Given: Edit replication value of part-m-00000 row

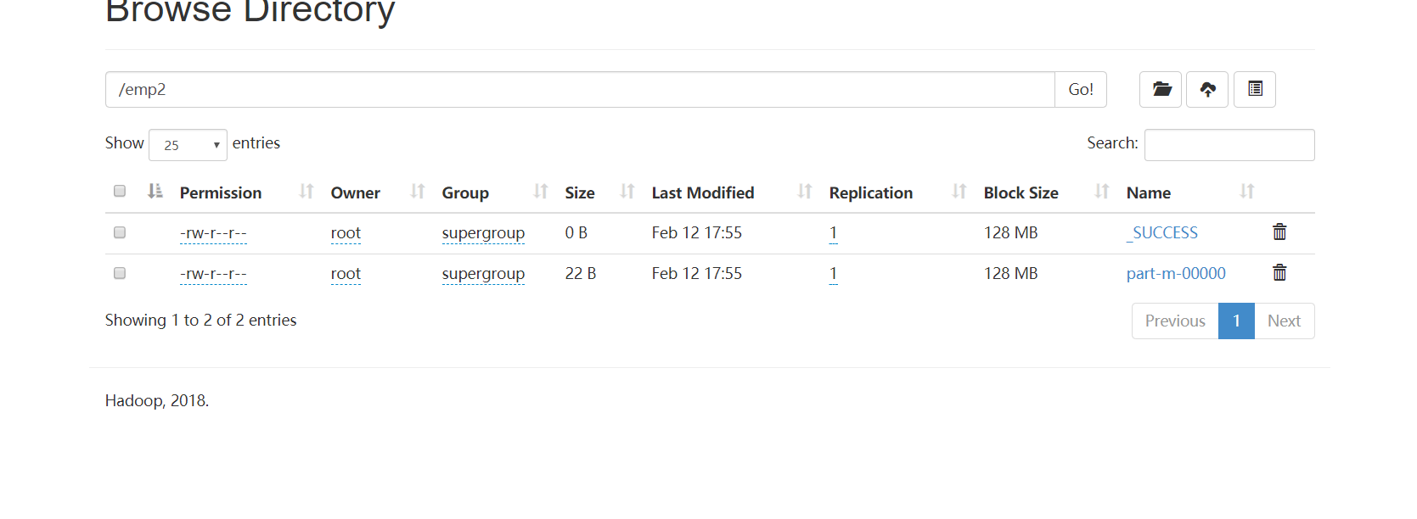Looking at the screenshot, I should coord(834,274).
